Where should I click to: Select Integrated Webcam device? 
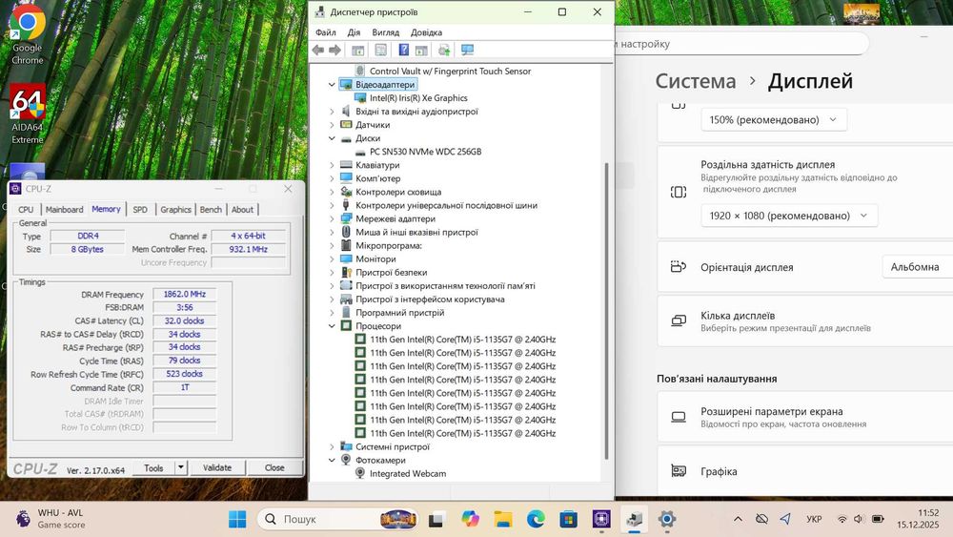pyautogui.click(x=408, y=474)
